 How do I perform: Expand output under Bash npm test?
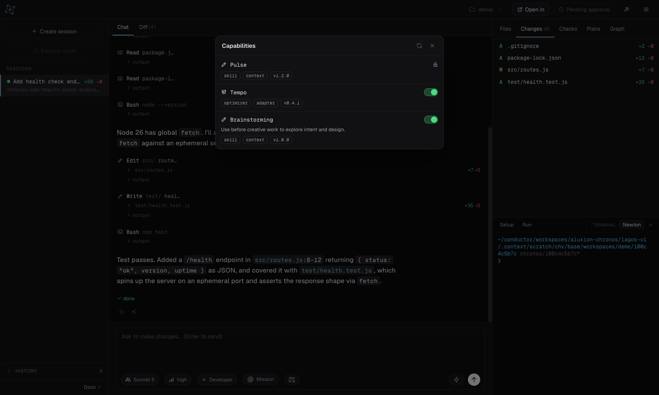coord(139,241)
